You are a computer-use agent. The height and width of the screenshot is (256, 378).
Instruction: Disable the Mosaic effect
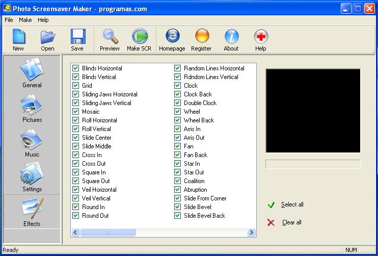click(x=76, y=112)
